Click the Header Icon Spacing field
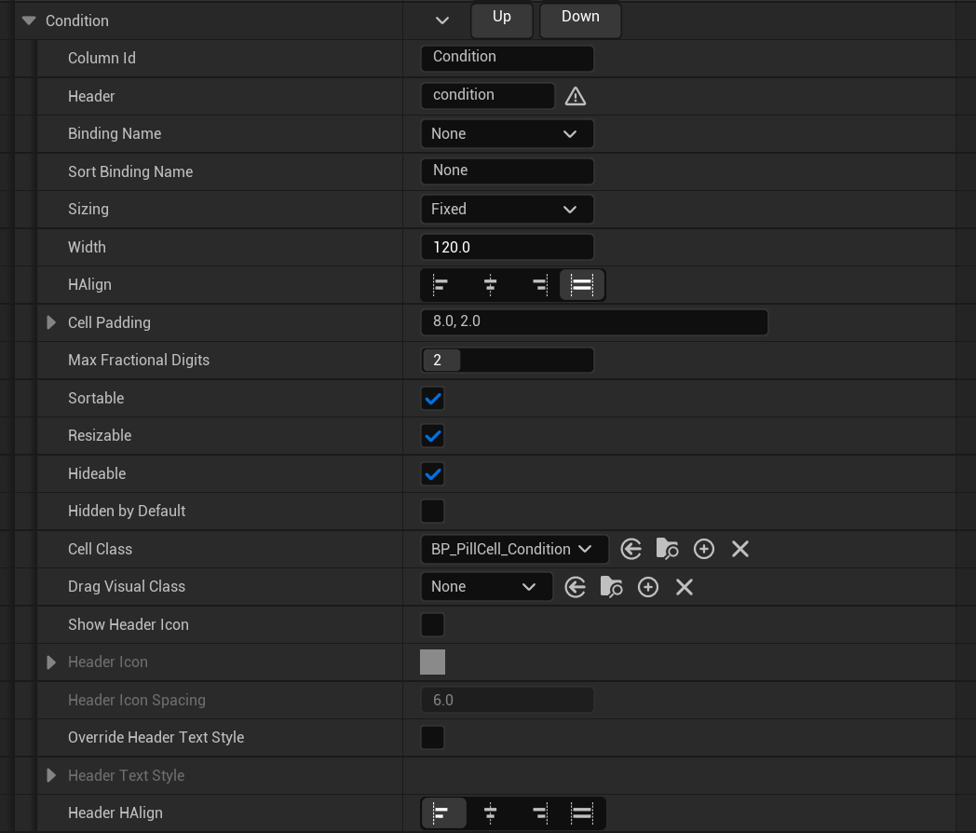 (x=508, y=701)
